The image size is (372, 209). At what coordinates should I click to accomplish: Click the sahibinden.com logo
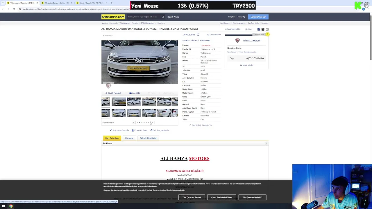coord(113,17)
